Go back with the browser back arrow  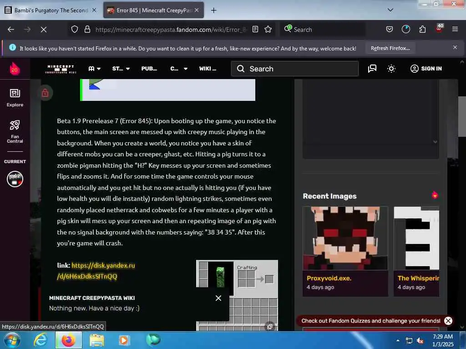click(11, 30)
